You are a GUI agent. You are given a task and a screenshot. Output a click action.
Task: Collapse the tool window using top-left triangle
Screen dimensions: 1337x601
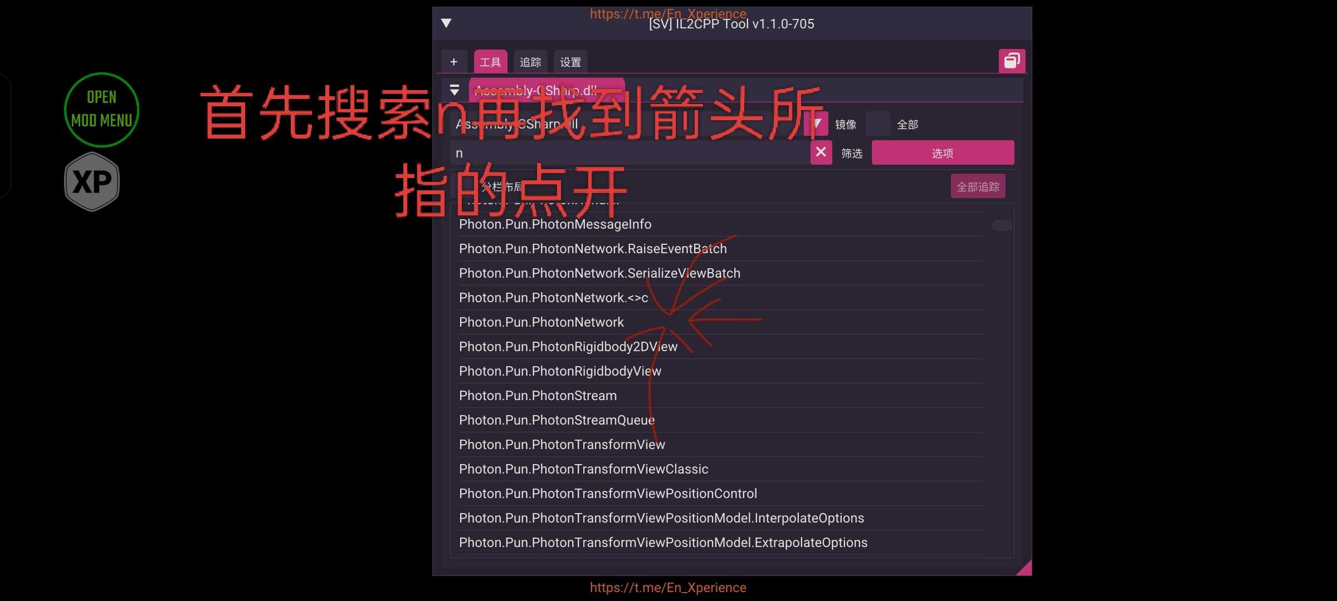[x=446, y=23]
